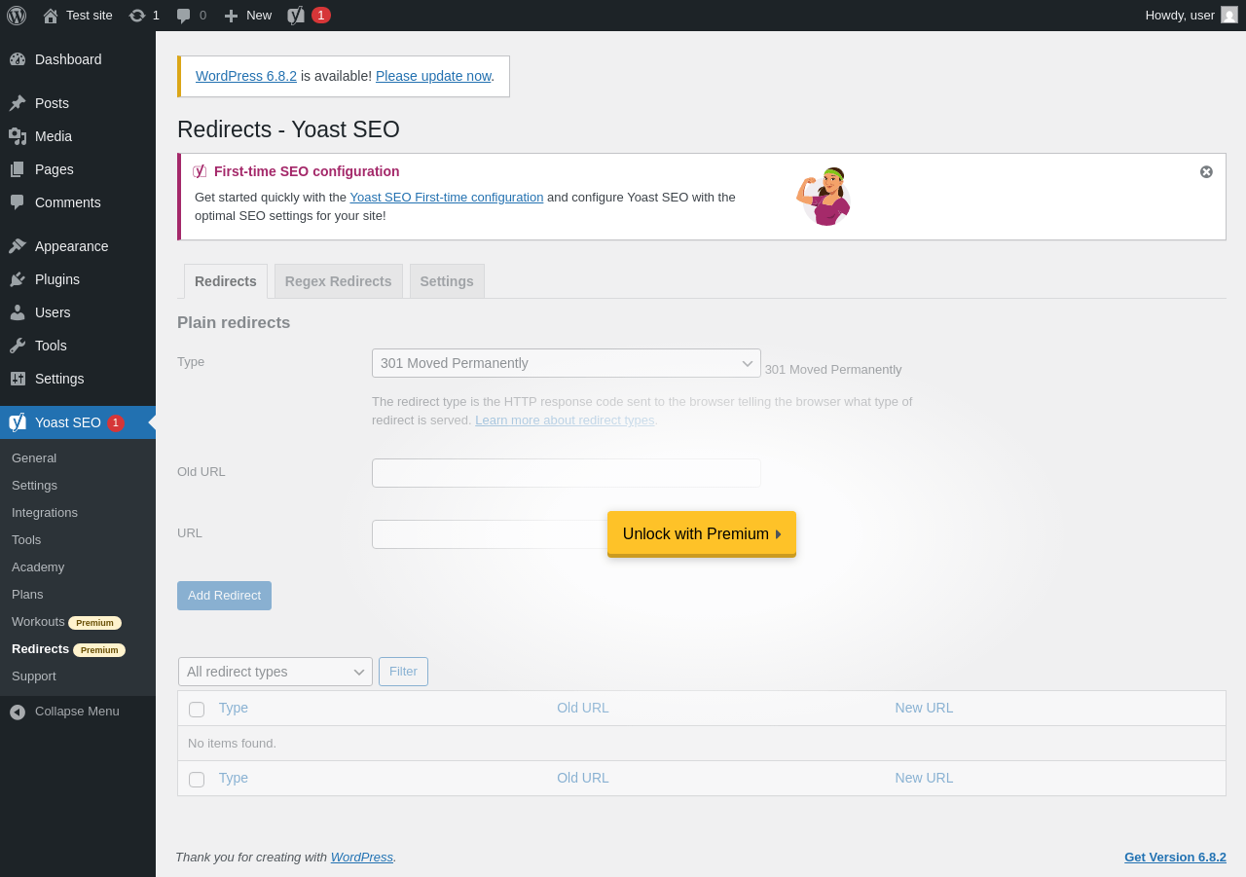Sort by Type column in table header
This screenshot has width=1246, height=877.
point(234,708)
